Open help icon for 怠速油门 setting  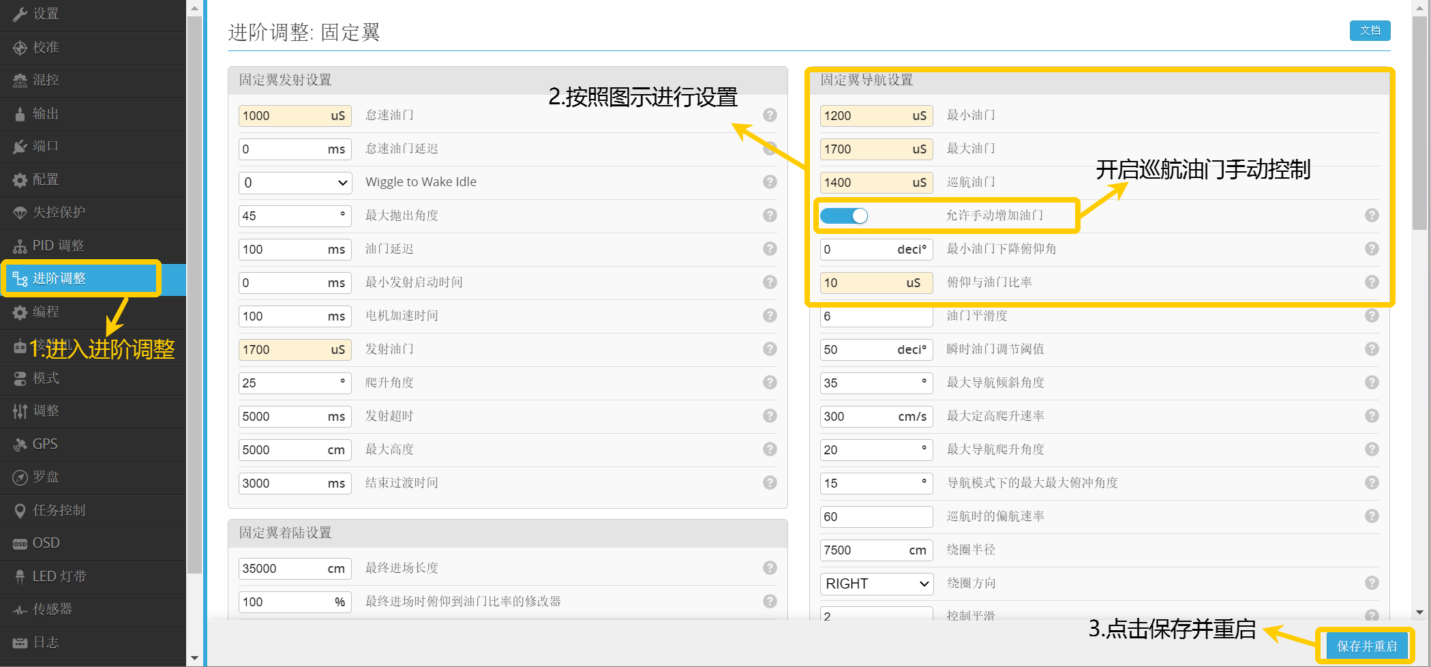770,115
